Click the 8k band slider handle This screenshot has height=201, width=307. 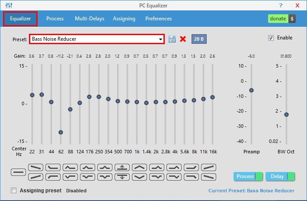[194, 100]
